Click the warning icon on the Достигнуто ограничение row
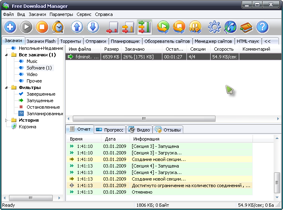 point(72,185)
